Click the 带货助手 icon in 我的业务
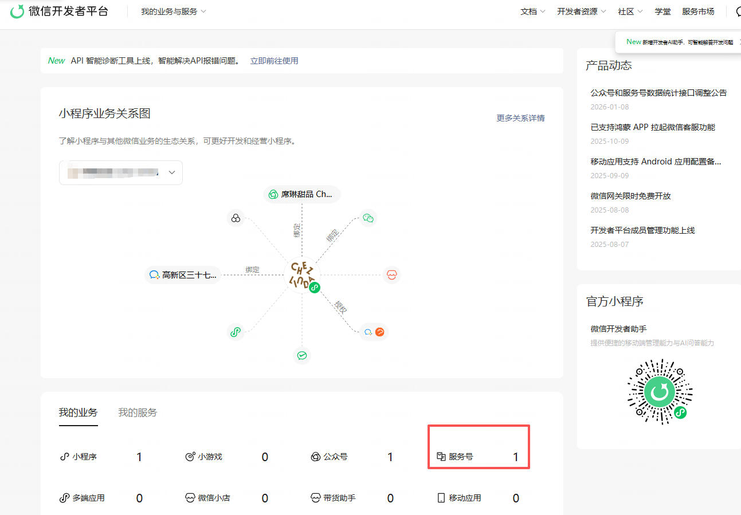The image size is (741, 515). coord(315,498)
